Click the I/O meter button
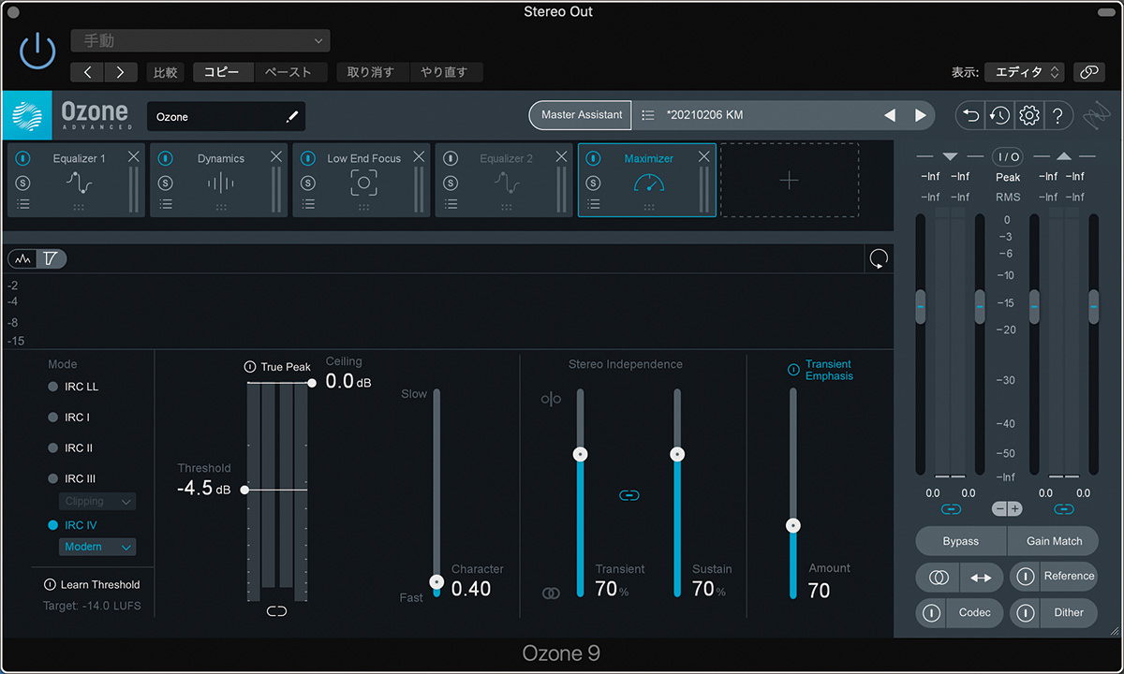The height and width of the screenshot is (674, 1124). tap(1008, 156)
